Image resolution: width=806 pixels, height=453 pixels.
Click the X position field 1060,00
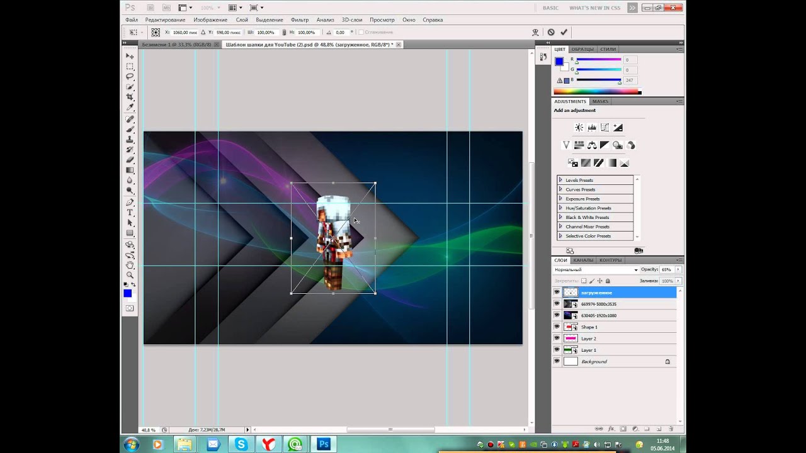[x=185, y=32]
